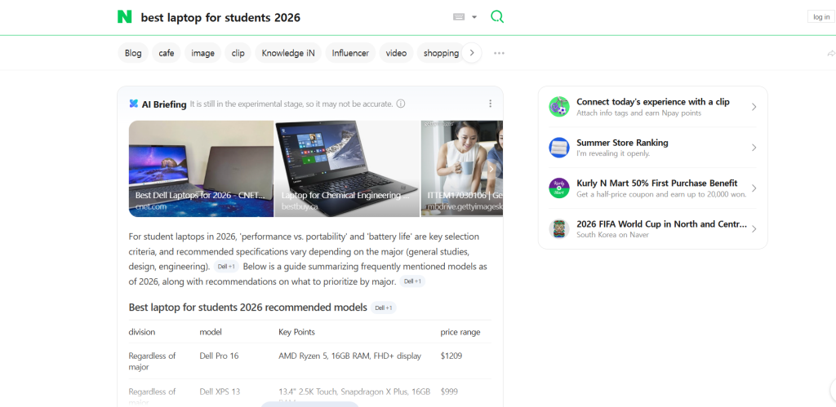The height and width of the screenshot is (407, 836).
Task: Click the 'division' column header
Action: pyautogui.click(x=142, y=332)
